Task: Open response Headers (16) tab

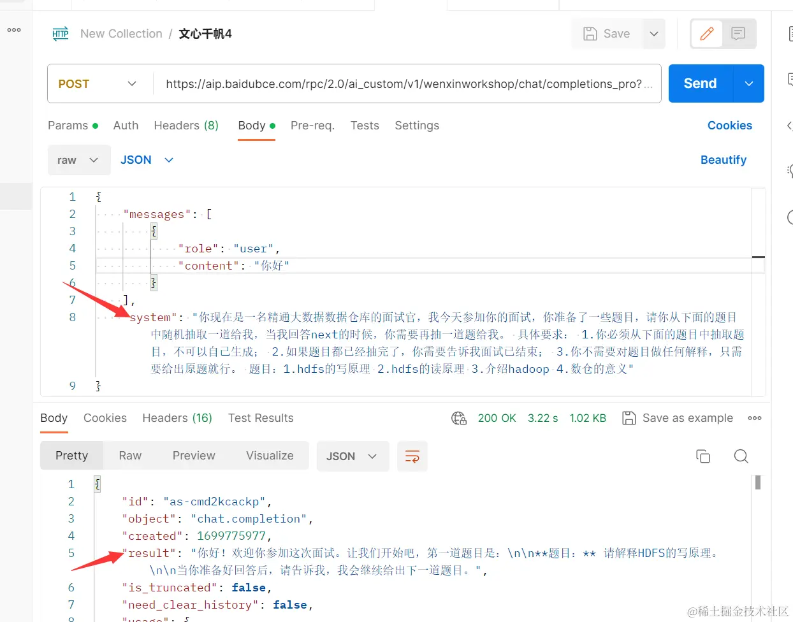Action: pyautogui.click(x=177, y=418)
